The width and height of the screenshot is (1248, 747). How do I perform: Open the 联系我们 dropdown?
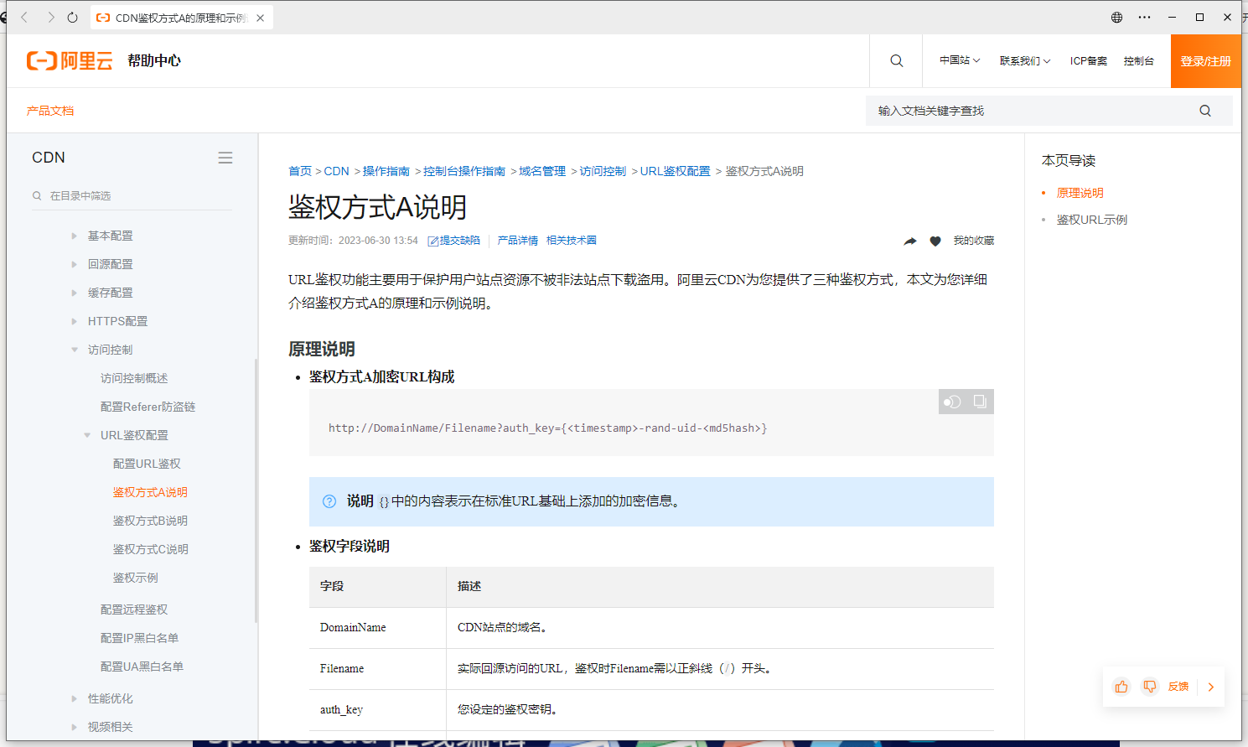[1025, 60]
